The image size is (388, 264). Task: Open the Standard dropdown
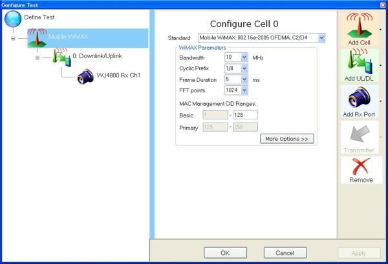coord(321,38)
